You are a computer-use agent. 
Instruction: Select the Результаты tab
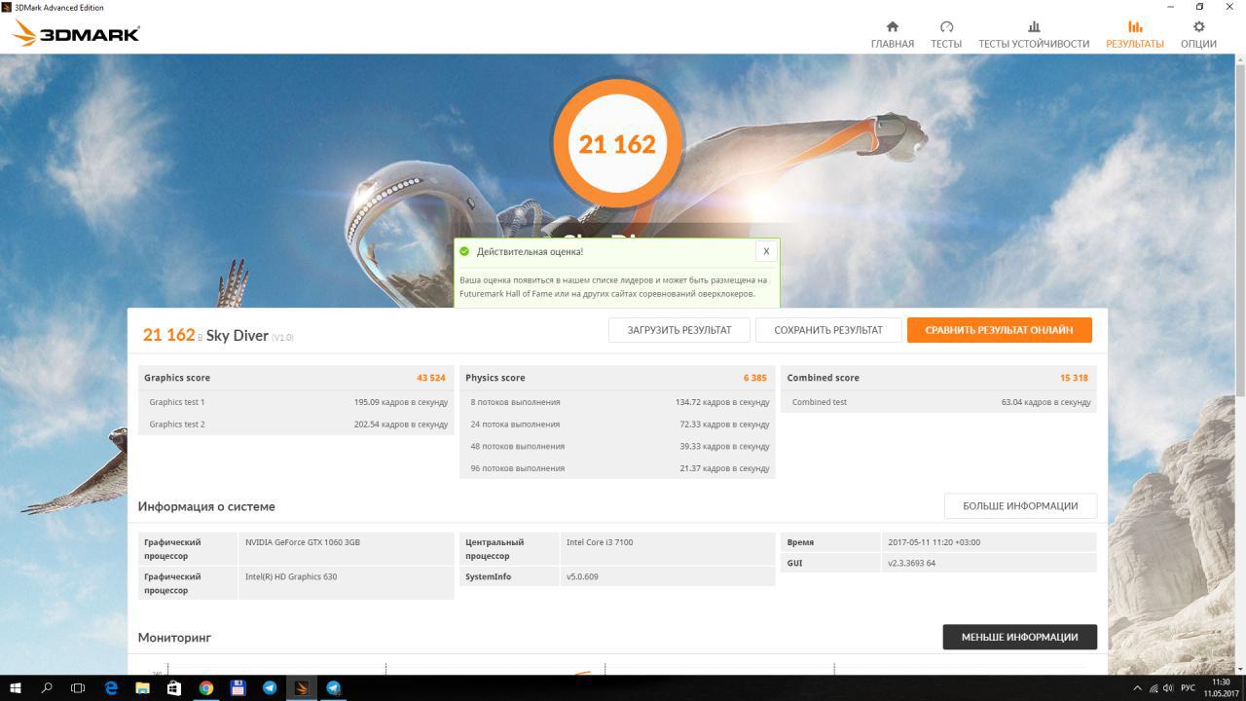click(1135, 34)
